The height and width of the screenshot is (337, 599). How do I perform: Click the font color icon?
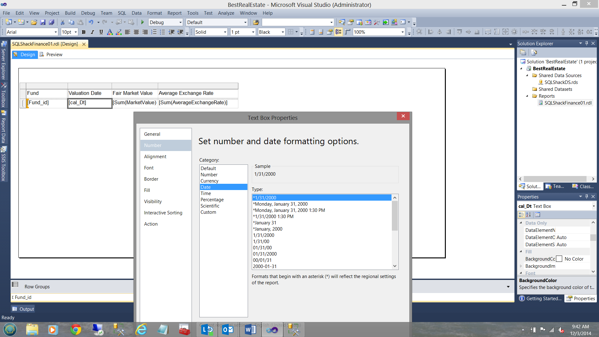pos(110,32)
